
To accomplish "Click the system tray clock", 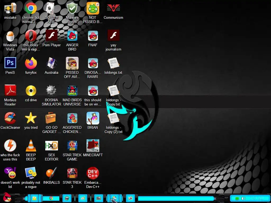I will tap(257, 198).
